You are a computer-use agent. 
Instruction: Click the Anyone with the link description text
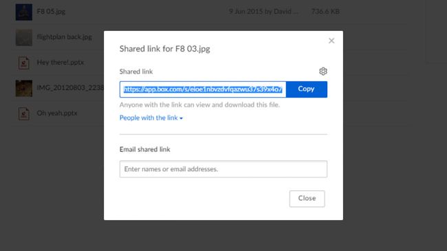(199, 105)
